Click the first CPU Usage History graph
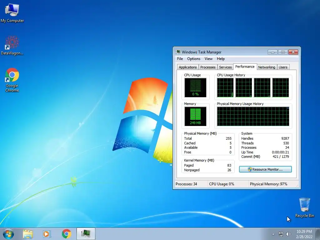 [x=225, y=87]
